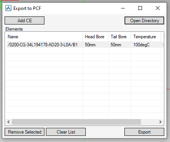Maximize the Export to PCF window

tap(140, 8)
